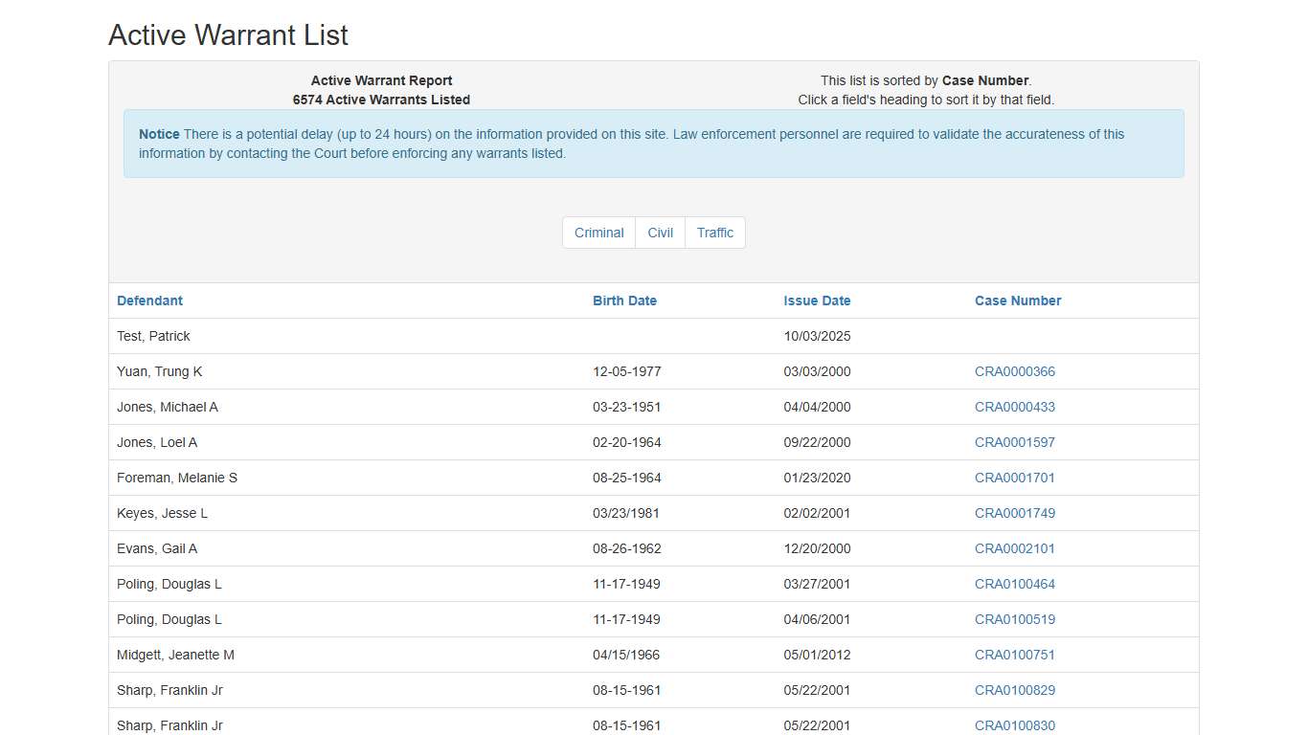Open case CRA0100829

tap(1014, 690)
